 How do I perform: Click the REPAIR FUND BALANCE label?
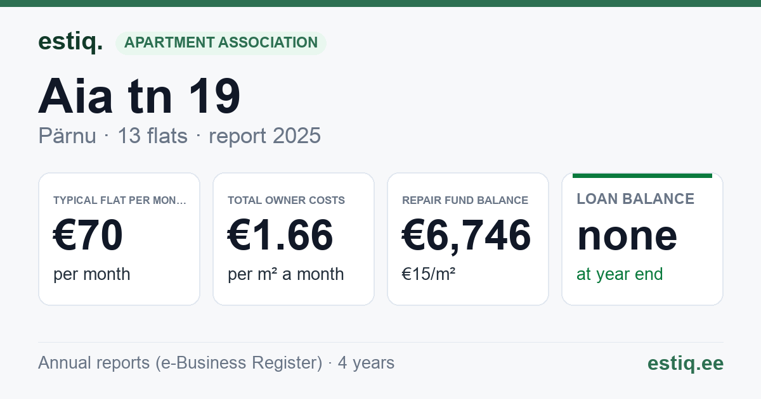click(x=465, y=201)
